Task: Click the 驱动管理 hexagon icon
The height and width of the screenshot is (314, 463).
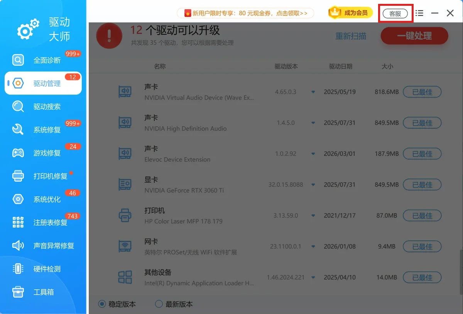Action: tap(18, 83)
